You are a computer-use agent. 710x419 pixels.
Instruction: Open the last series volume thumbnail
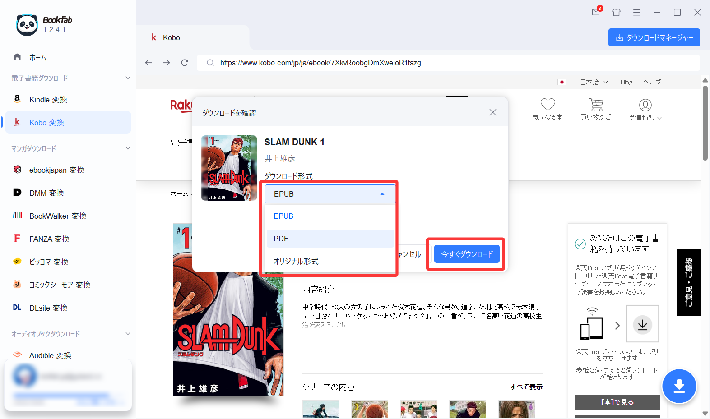[516, 409]
